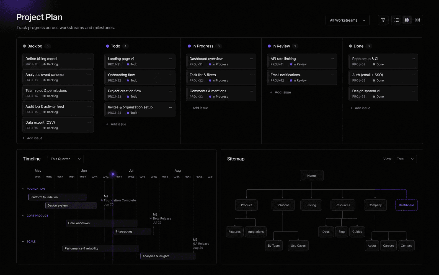This screenshot has width=439, height=275.
Task: Click Add issue under Backlog column
Action: click(x=32, y=138)
